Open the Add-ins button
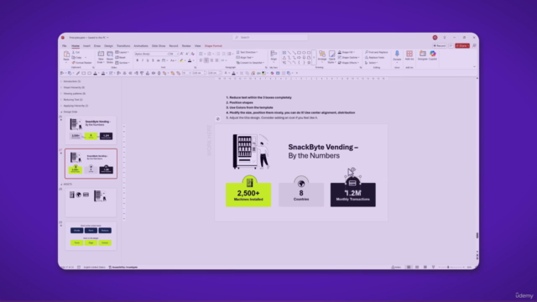Screen dimensions: 537x302 (x=409, y=56)
